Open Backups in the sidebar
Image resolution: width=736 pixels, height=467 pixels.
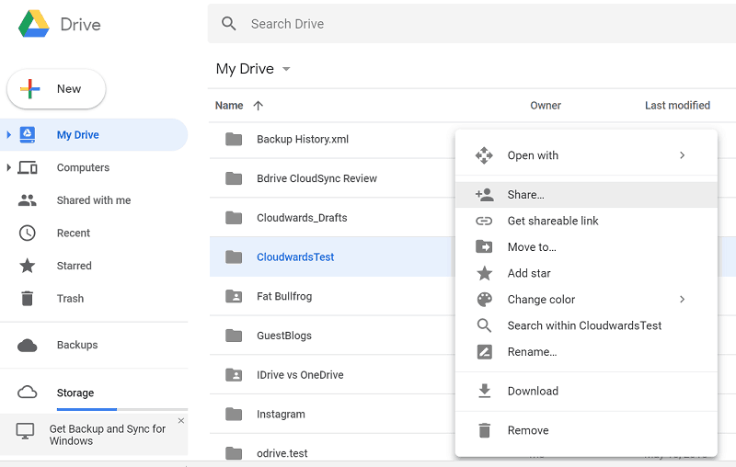(94, 345)
